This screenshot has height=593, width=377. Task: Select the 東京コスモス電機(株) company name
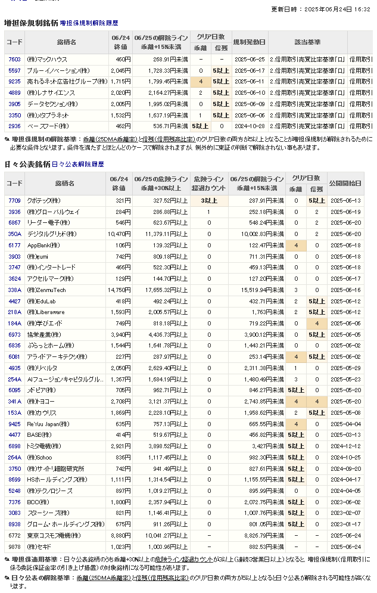(54, 536)
